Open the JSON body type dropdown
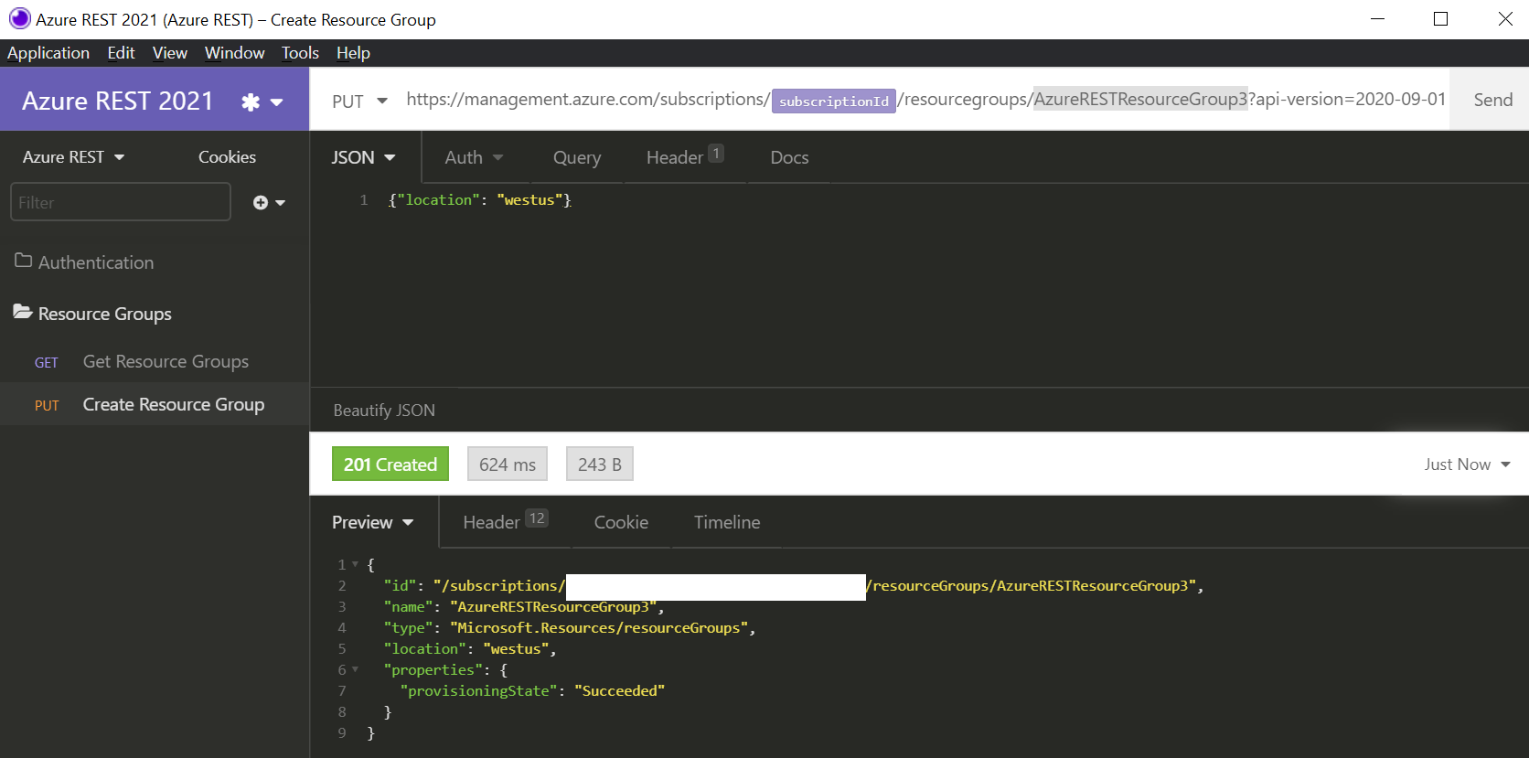The width and height of the screenshot is (1529, 758). [x=363, y=157]
